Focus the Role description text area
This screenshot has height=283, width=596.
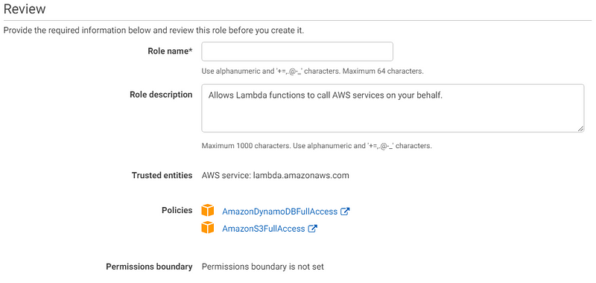[x=393, y=108]
